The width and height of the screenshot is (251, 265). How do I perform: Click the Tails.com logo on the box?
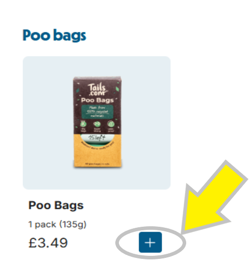tap(97, 89)
